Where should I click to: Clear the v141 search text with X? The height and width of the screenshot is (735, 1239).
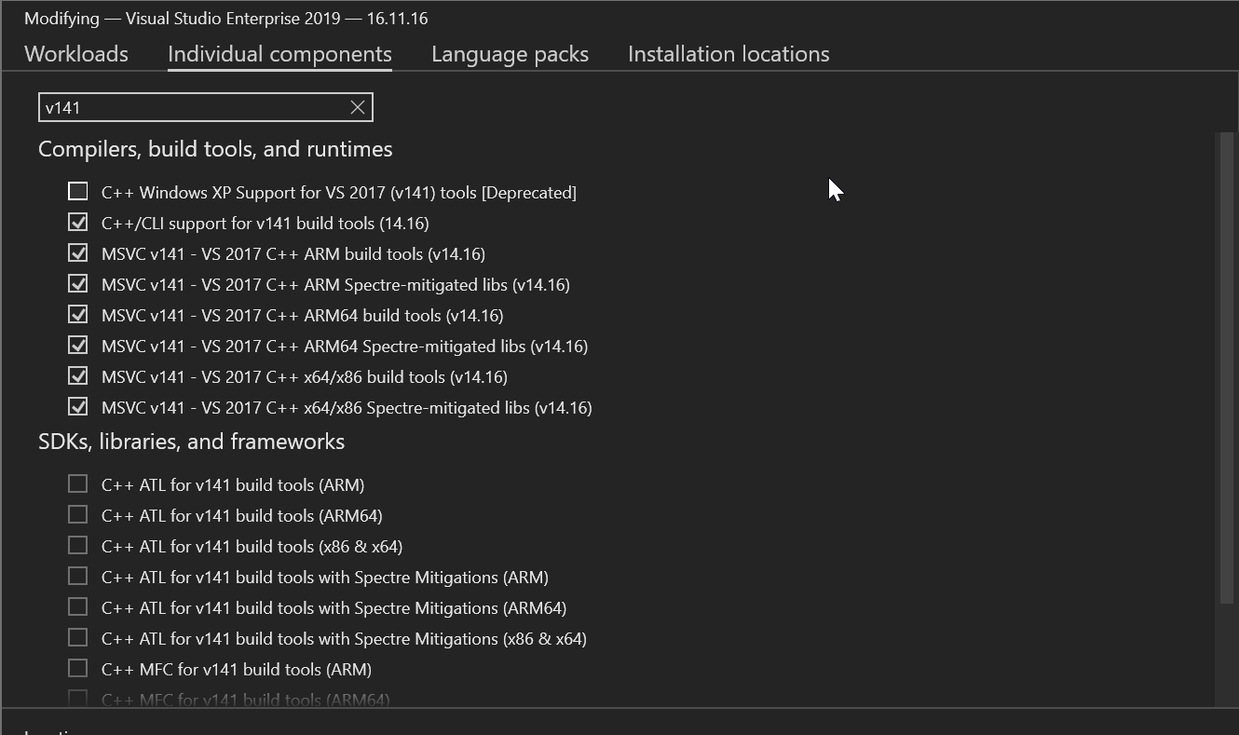357,107
